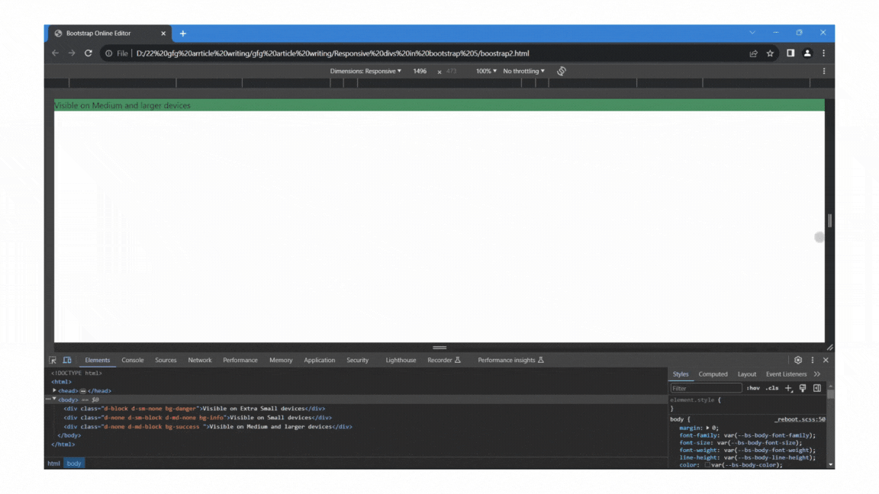Open a new tab with the plus icon
The width and height of the screenshot is (879, 494).
(183, 34)
